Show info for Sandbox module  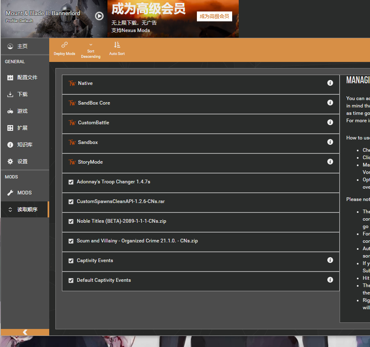(330, 142)
